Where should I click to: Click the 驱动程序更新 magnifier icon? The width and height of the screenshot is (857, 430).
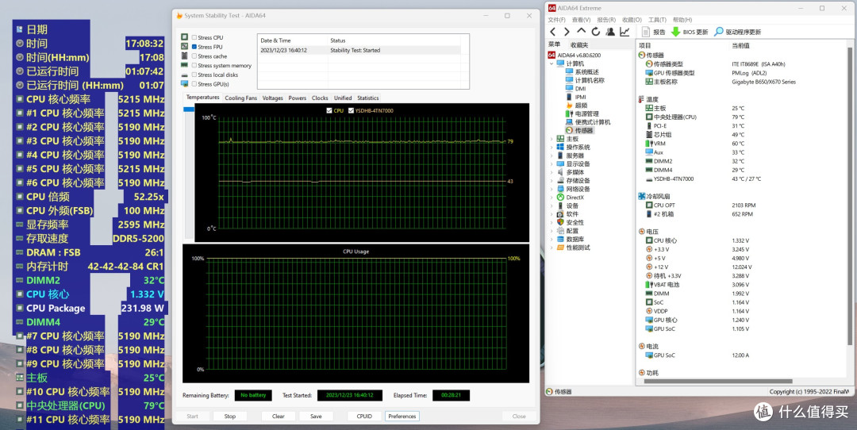coord(719,32)
